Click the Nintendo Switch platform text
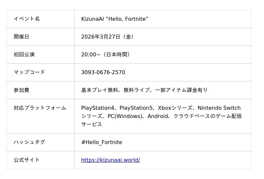The height and width of the screenshot is (179, 264). tap(219, 108)
